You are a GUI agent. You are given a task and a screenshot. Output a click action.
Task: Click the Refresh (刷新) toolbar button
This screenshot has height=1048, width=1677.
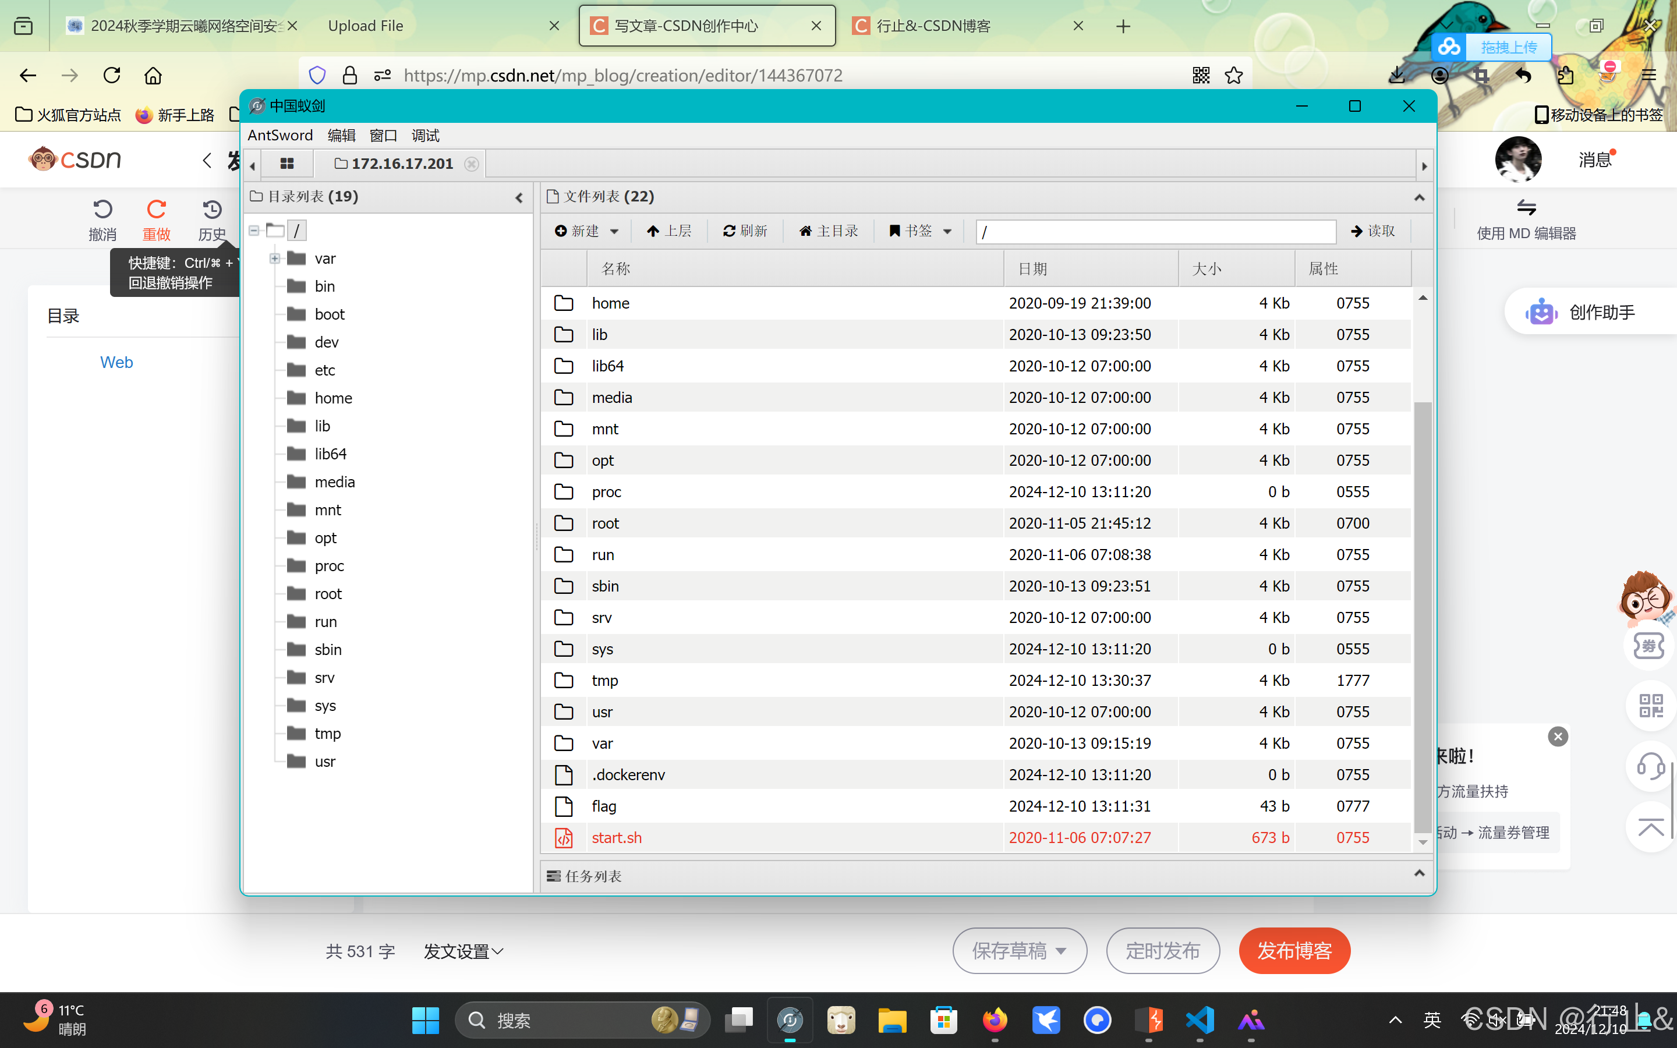pyautogui.click(x=745, y=231)
